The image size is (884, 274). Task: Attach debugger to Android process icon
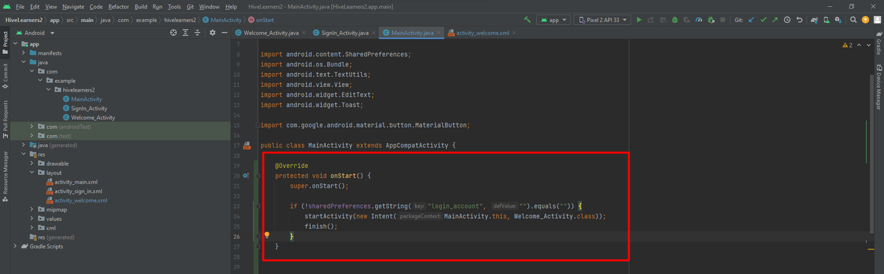coord(711,20)
